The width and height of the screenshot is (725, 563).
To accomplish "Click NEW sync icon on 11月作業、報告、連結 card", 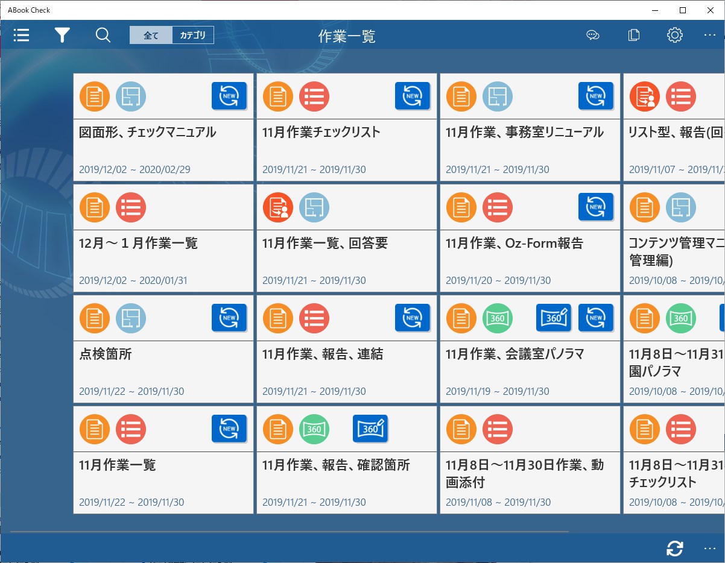I will click(413, 318).
